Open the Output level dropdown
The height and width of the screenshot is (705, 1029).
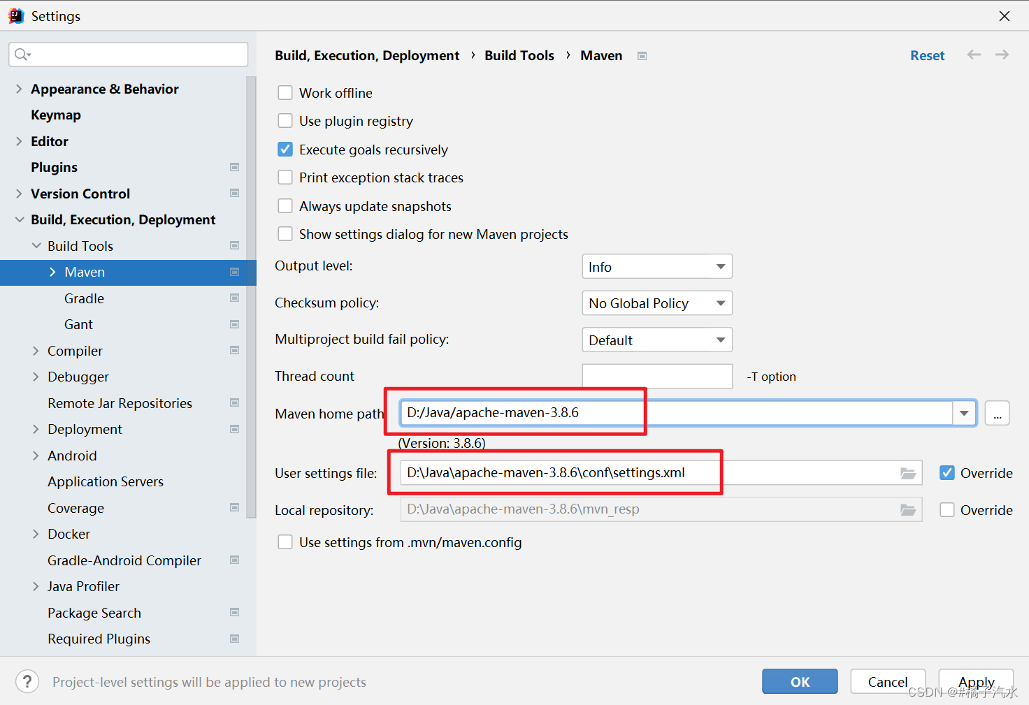[x=657, y=266]
